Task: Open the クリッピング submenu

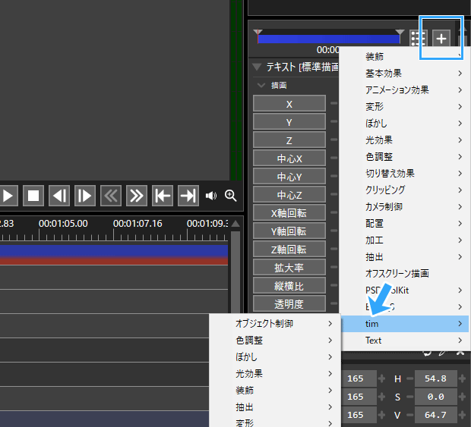Action: coord(405,190)
